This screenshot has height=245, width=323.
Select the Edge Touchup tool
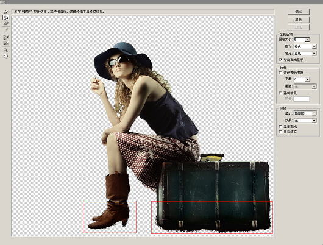[x=6, y=43]
